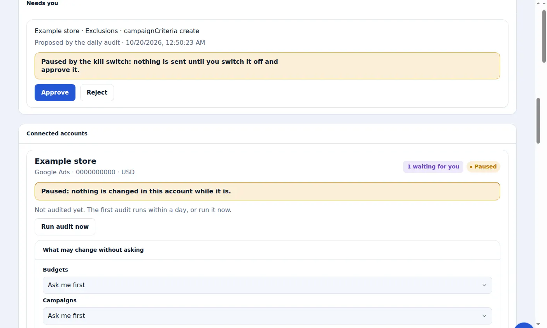Viewport: 547px width, 328px height.
Task: Expand the Campaigns permission dropdown
Action: coord(267,316)
